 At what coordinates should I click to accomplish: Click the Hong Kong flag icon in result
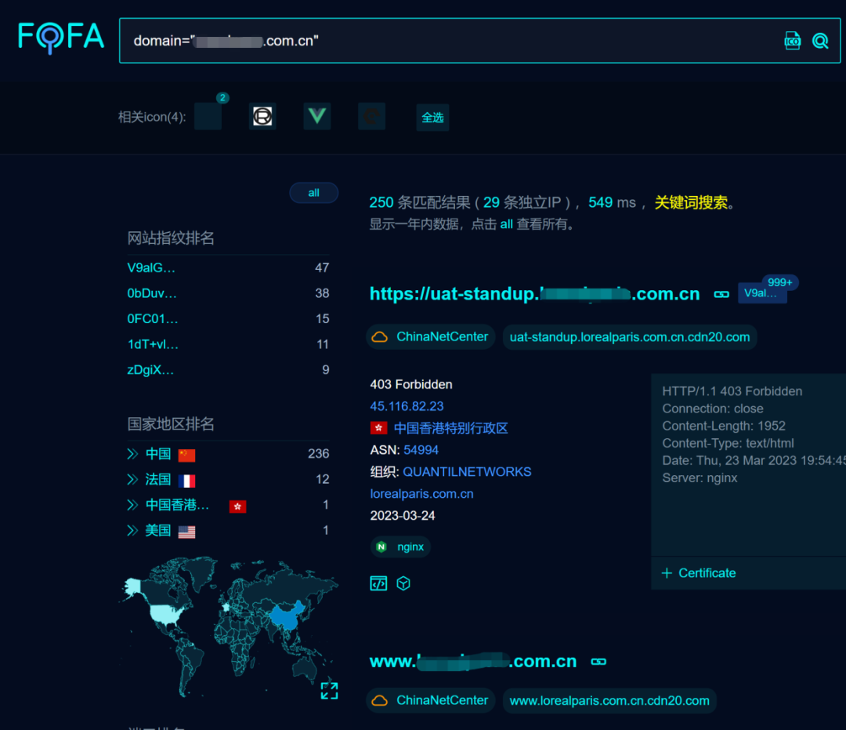[379, 428]
